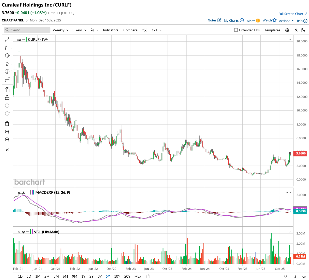Open CURLF plot options ellipsis
Screen dimensions: 309x280
(24, 39)
